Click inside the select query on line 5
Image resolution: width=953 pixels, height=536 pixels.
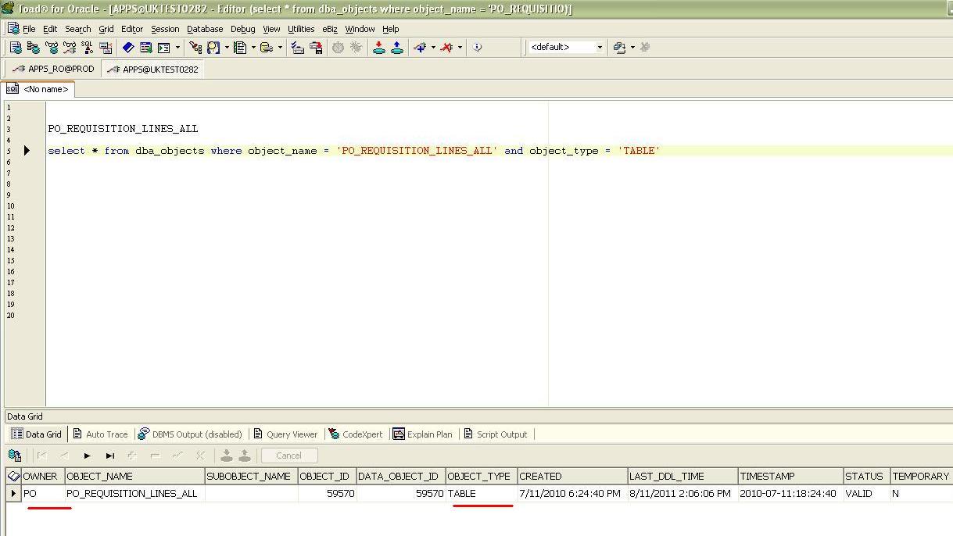coord(354,151)
